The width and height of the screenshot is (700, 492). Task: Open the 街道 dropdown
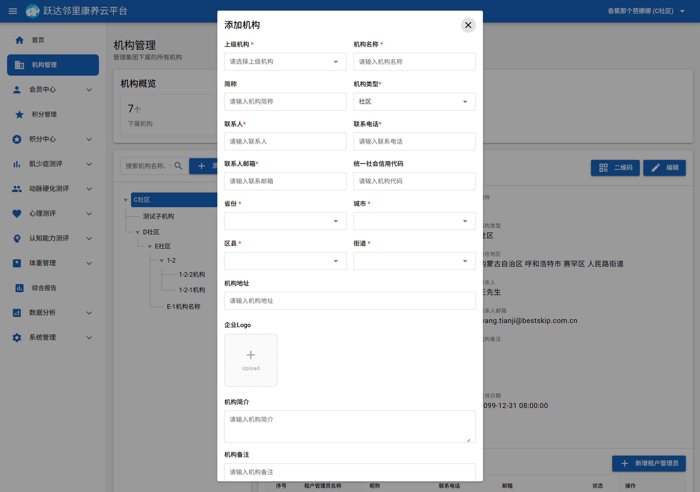coord(414,261)
